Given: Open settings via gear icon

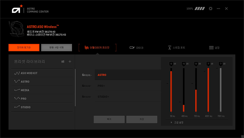Looking at the screenshot, I should tap(211, 9).
